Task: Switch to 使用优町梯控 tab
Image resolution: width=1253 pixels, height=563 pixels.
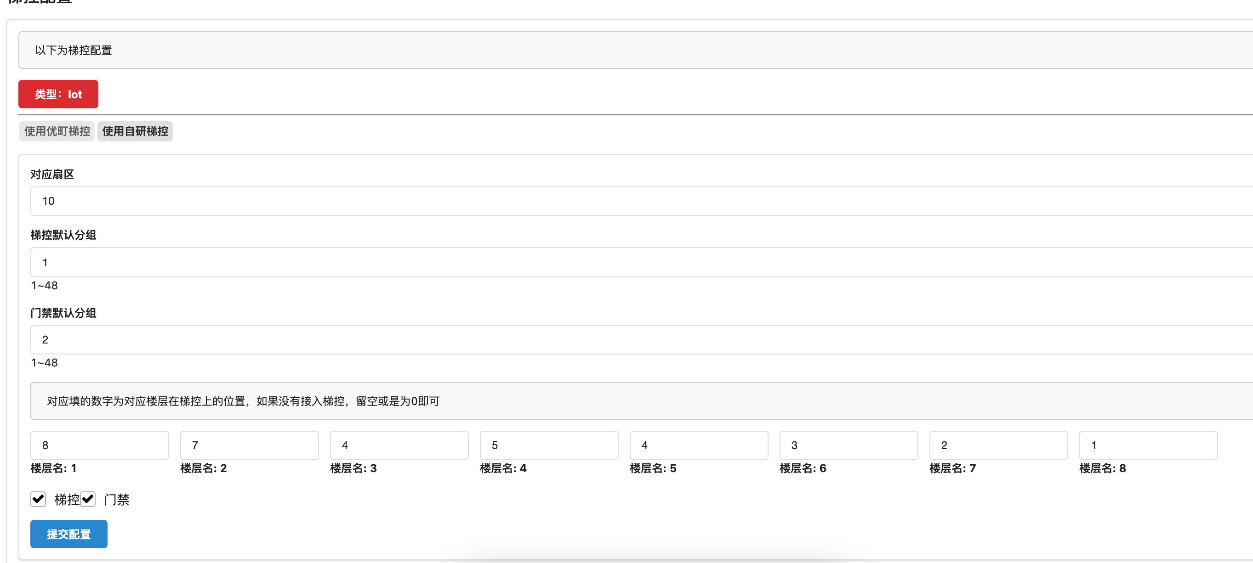Action: tap(57, 131)
